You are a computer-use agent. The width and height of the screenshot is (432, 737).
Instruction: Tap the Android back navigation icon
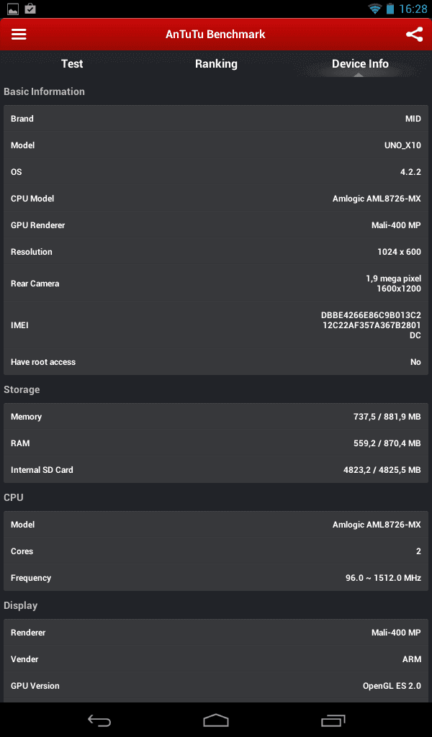(x=99, y=720)
